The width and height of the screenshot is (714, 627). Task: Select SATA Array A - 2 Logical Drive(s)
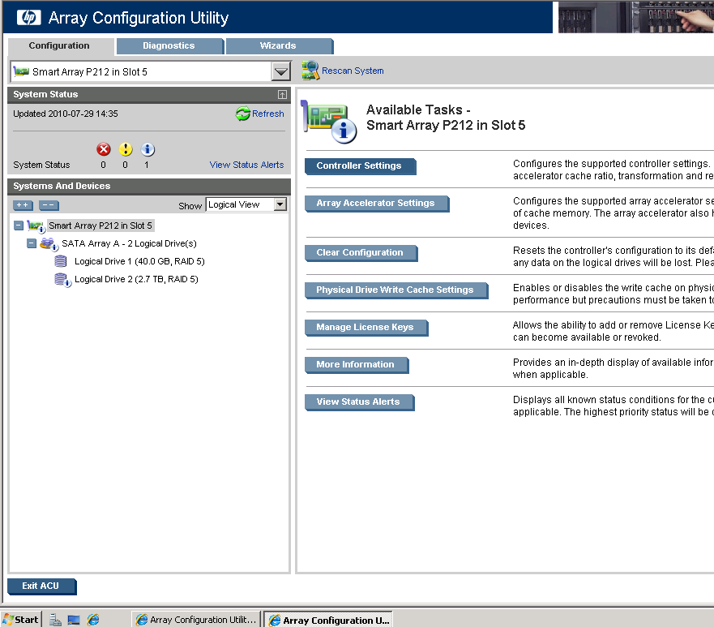tap(130, 243)
